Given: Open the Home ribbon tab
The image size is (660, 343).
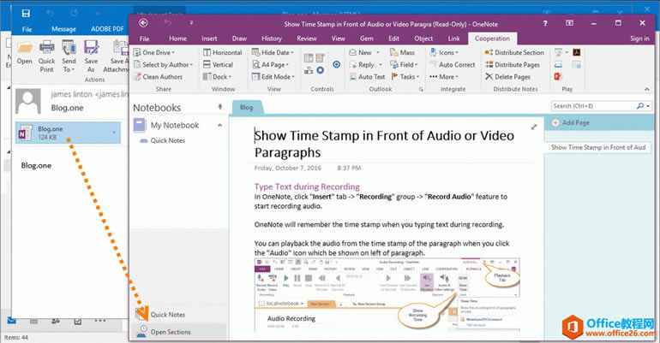Looking at the screenshot, I should pyautogui.click(x=177, y=38).
